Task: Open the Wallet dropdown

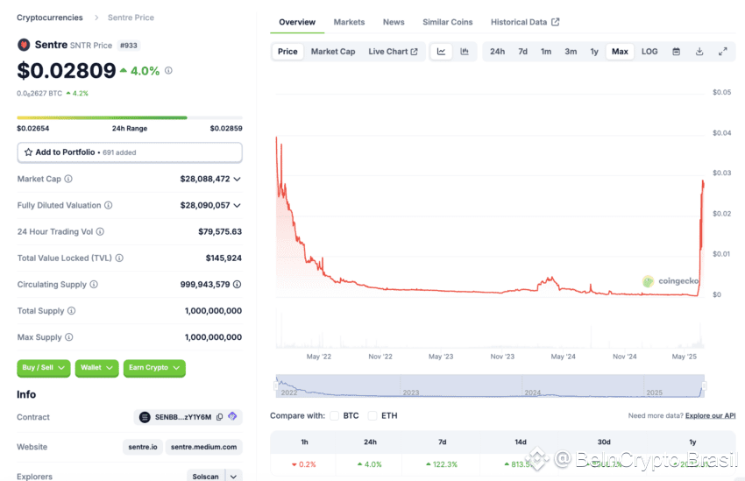Action: point(97,368)
